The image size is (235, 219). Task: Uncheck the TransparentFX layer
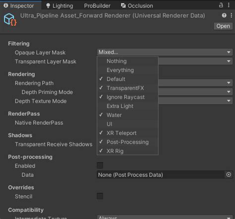click(x=127, y=88)
